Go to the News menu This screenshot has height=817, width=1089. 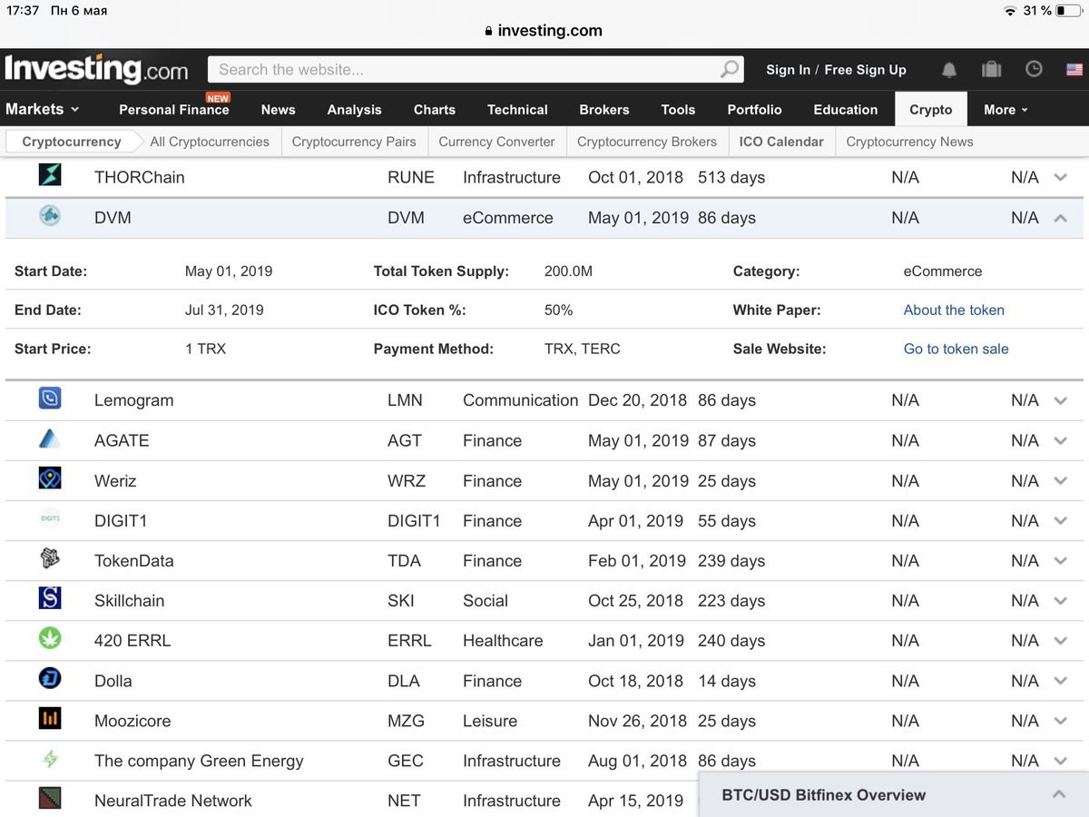pos(278,110)
